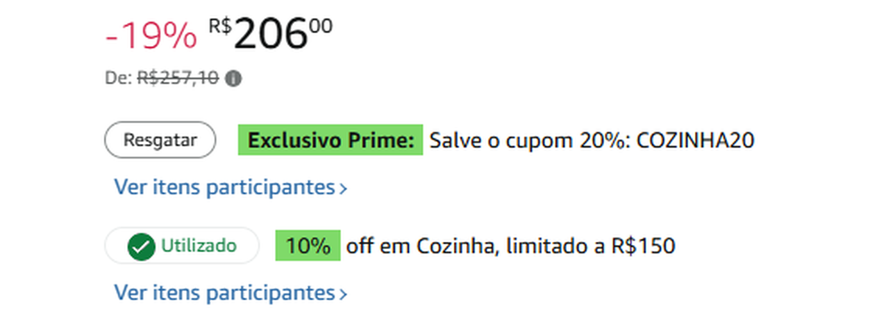Viewport: 879px width, 320px height.
Task: Click the 'off em Cozinha, limitado a R$150' text
Action: 510,246
